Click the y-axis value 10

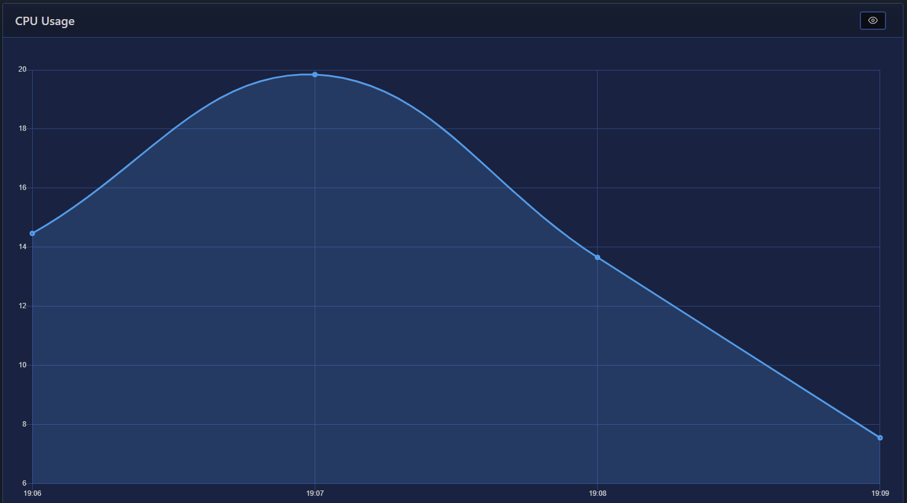point(23,365)
